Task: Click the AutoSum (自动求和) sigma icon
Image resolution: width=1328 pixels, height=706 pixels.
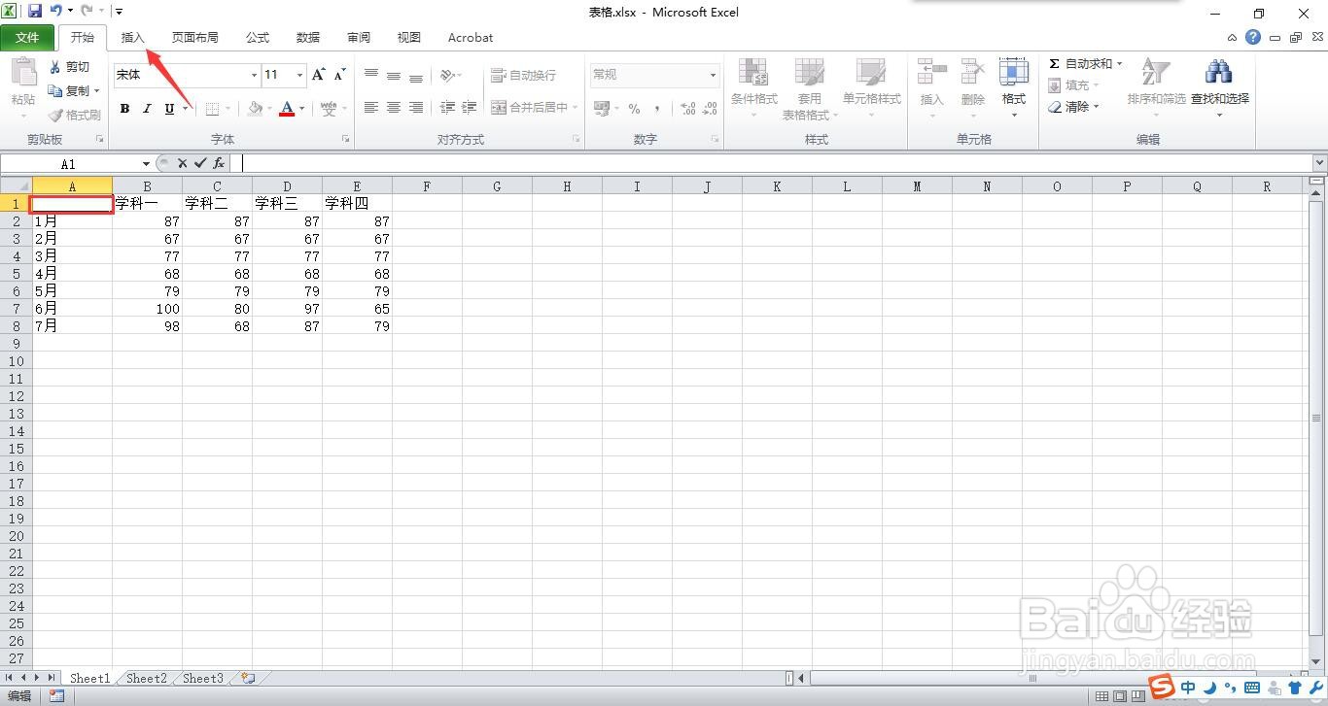Action: point(1054,64)
